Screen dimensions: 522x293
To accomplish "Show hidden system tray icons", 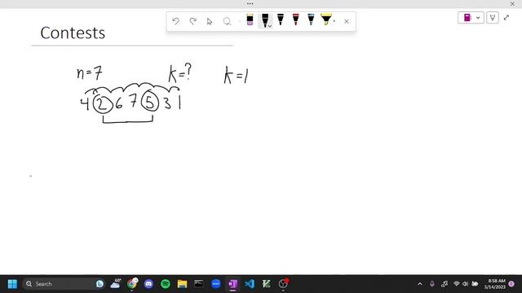I will pyautogui.click(x=420, y=284).
